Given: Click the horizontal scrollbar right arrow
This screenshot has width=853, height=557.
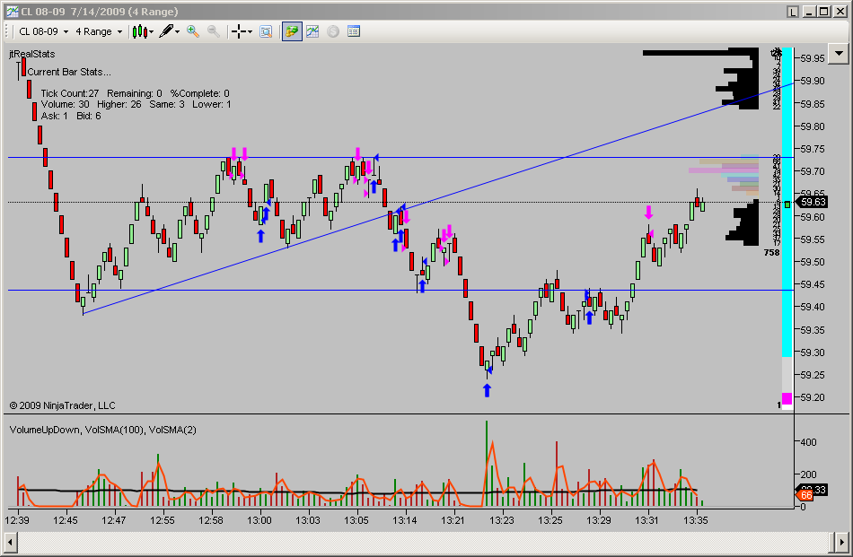Looking at the screenshot, I should tap(841, 542).
